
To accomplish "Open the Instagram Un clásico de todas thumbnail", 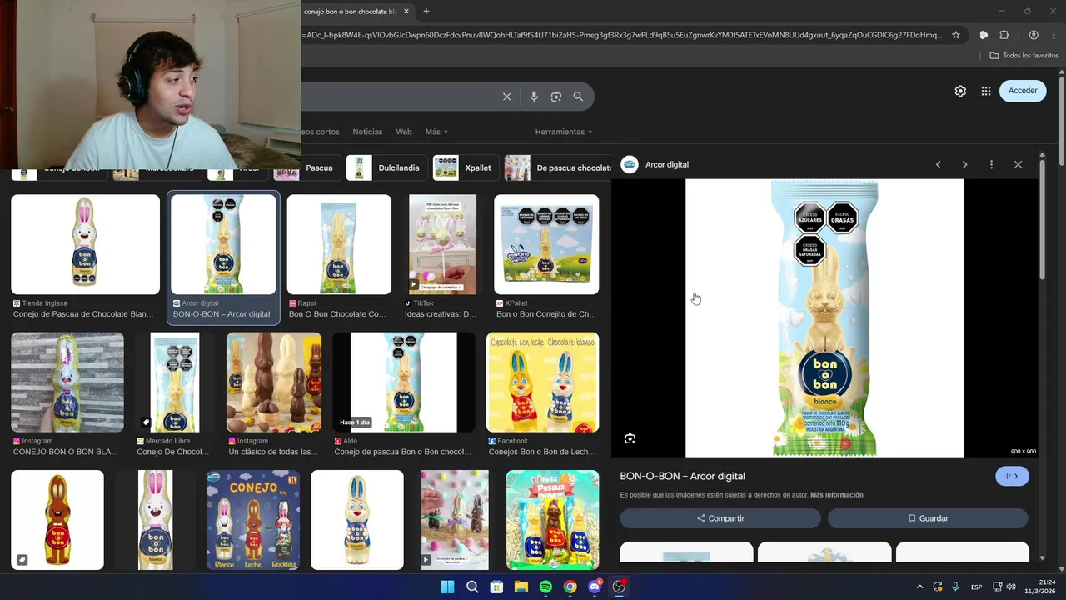I will click(274, 382).
